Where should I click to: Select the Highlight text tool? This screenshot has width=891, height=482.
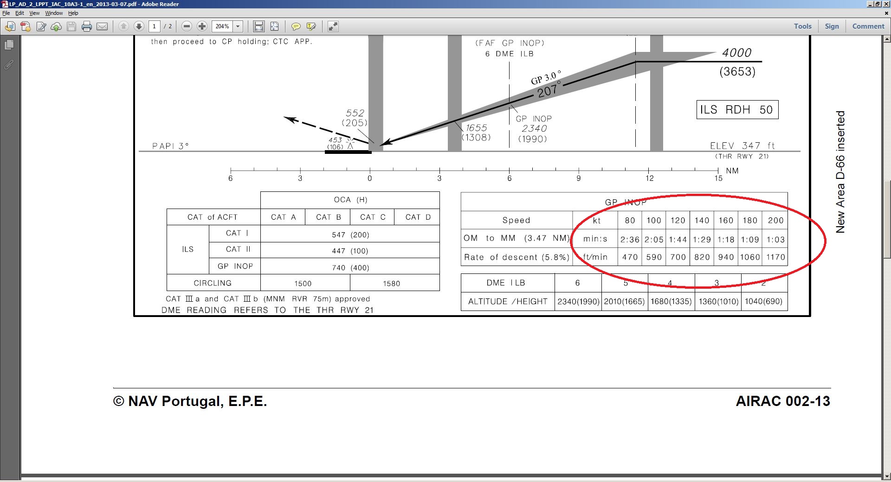point(311,26)
